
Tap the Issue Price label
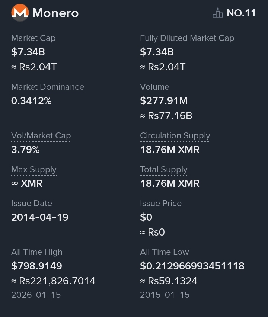(x=160, y=204)
